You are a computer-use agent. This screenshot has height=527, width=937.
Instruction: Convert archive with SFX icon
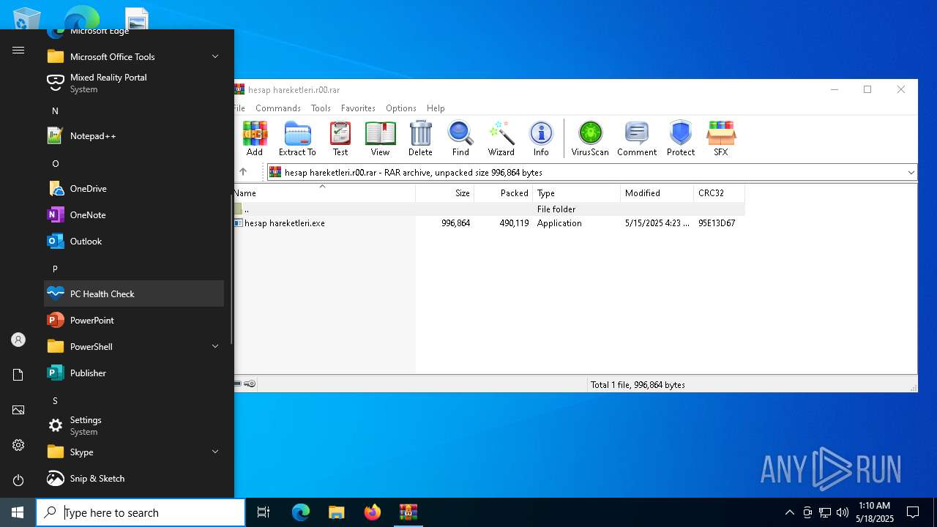721,139
